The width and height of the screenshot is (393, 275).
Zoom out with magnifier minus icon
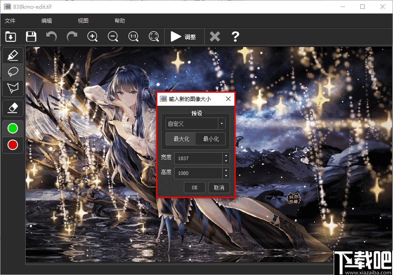click(x=113, y=37)
